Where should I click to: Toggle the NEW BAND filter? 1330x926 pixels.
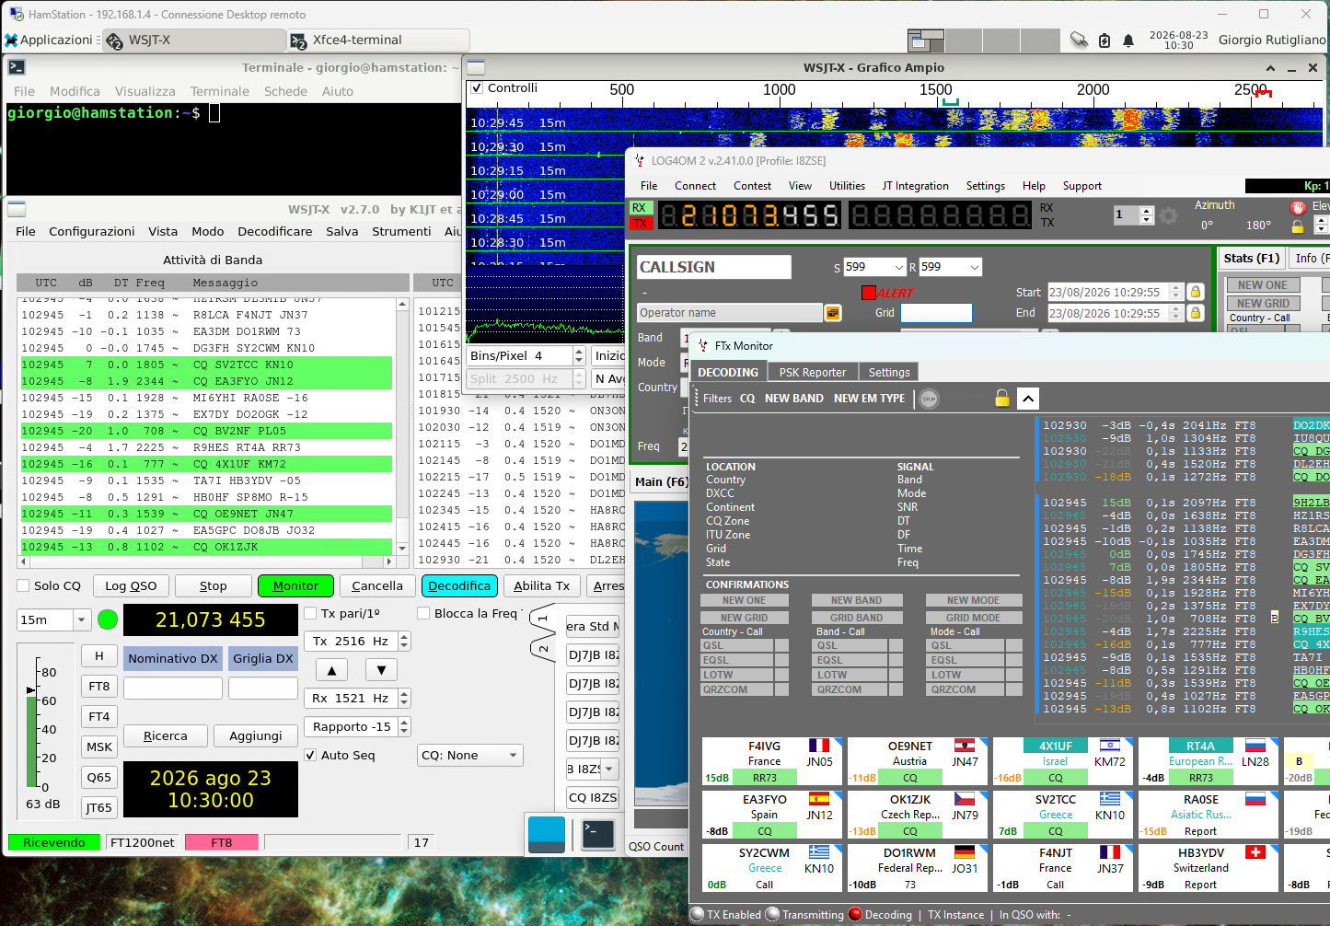794,399
